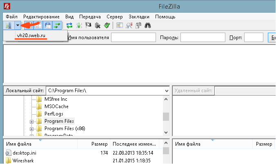Select Program Files (x86) folder in tree
The height and width of the screenshot is (164, 276).
click(65, 129)
